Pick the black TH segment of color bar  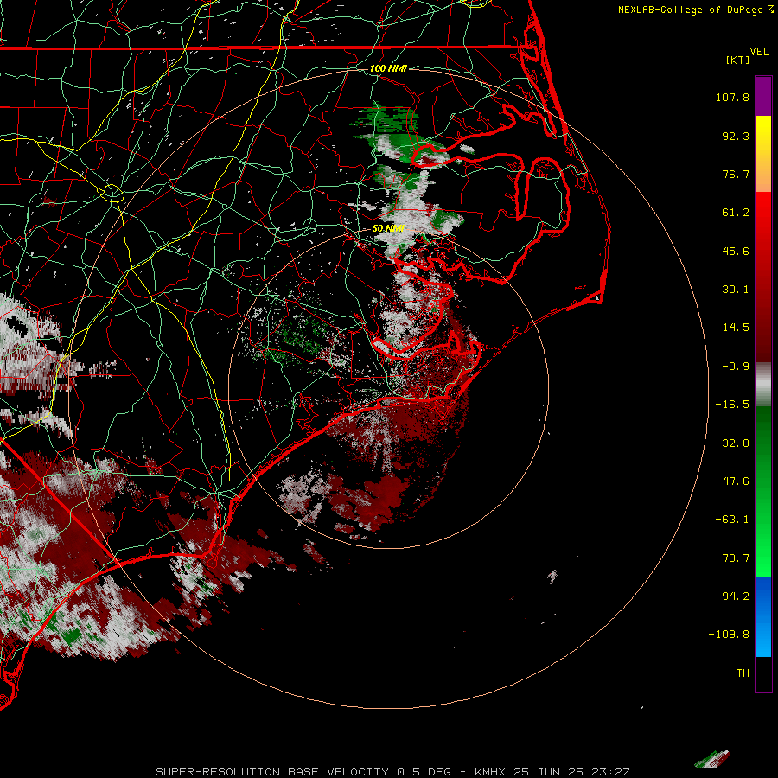click(763, 673)
